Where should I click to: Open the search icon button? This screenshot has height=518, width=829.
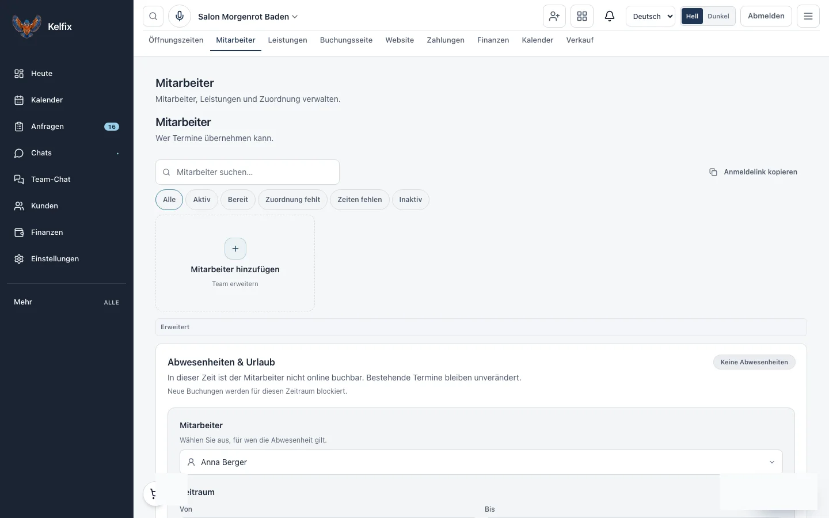coord(153,16)
